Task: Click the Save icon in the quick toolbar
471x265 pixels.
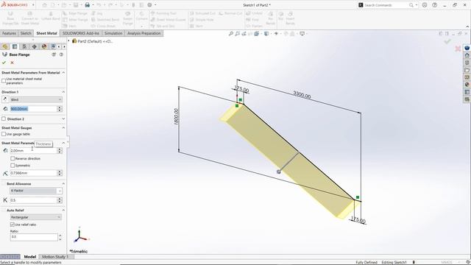Action: pos(76,5)
